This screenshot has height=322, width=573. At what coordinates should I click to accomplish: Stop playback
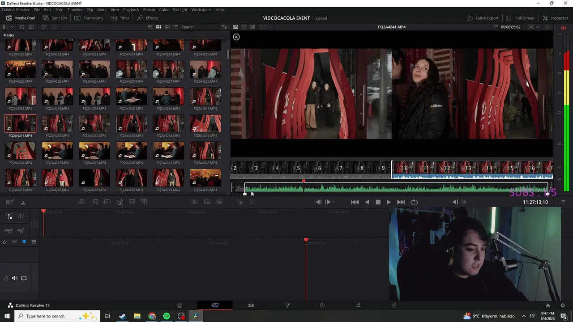(378, 202)
